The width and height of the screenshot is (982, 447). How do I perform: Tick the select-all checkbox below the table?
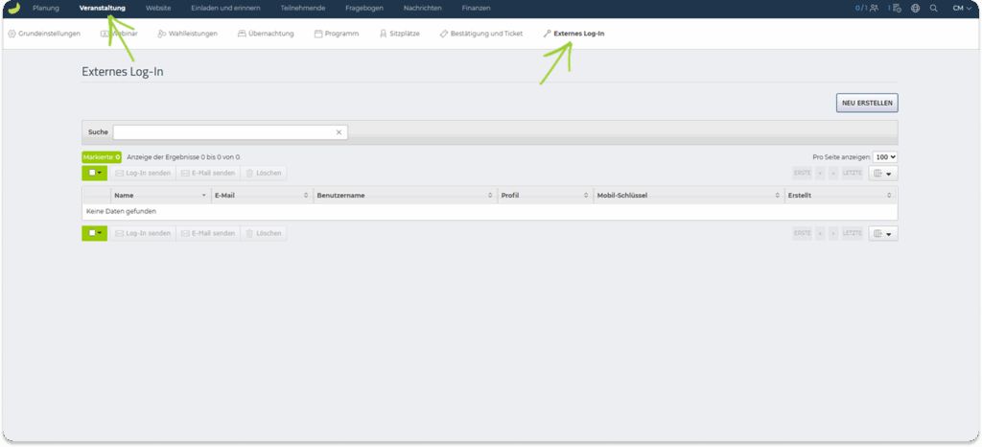click(x=91, y=233)
